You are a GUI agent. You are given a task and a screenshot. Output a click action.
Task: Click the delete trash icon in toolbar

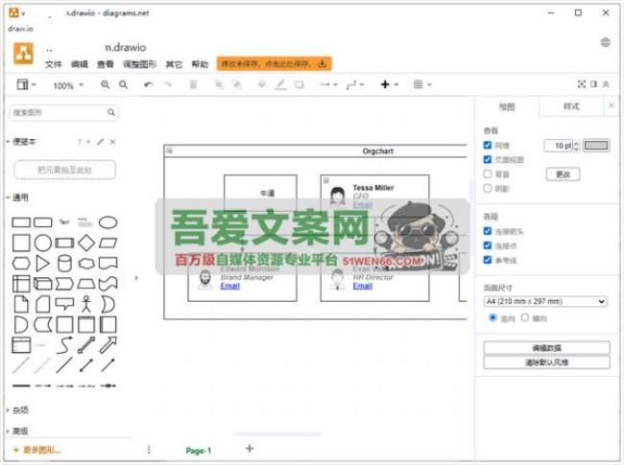pos(193,84)
